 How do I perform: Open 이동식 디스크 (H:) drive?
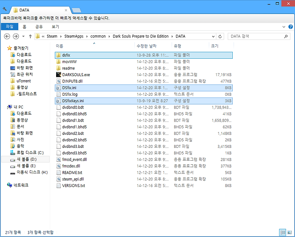[x=29, y=172]
